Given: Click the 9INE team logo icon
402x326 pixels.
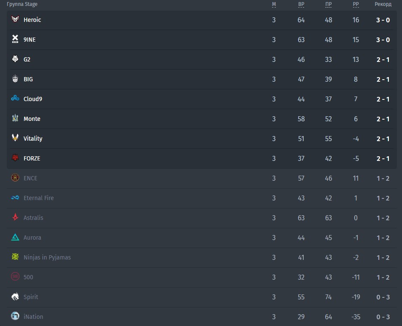Looking at the screenshot, I should point(15,39).
